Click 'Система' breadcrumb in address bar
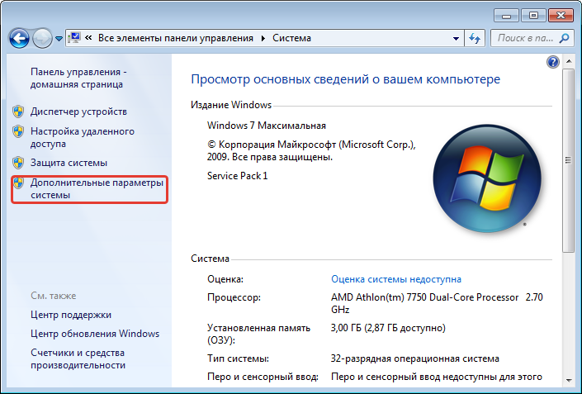The image size is (582, 394). [x=291, y=38]
